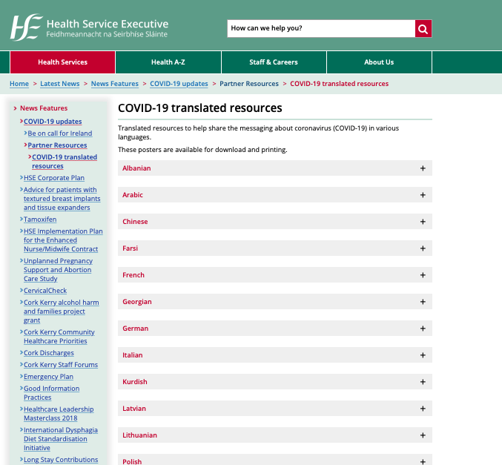This screenshot has height=465, width=502.
Task: Open News Features in sidebar
Action: coord(44,108)
